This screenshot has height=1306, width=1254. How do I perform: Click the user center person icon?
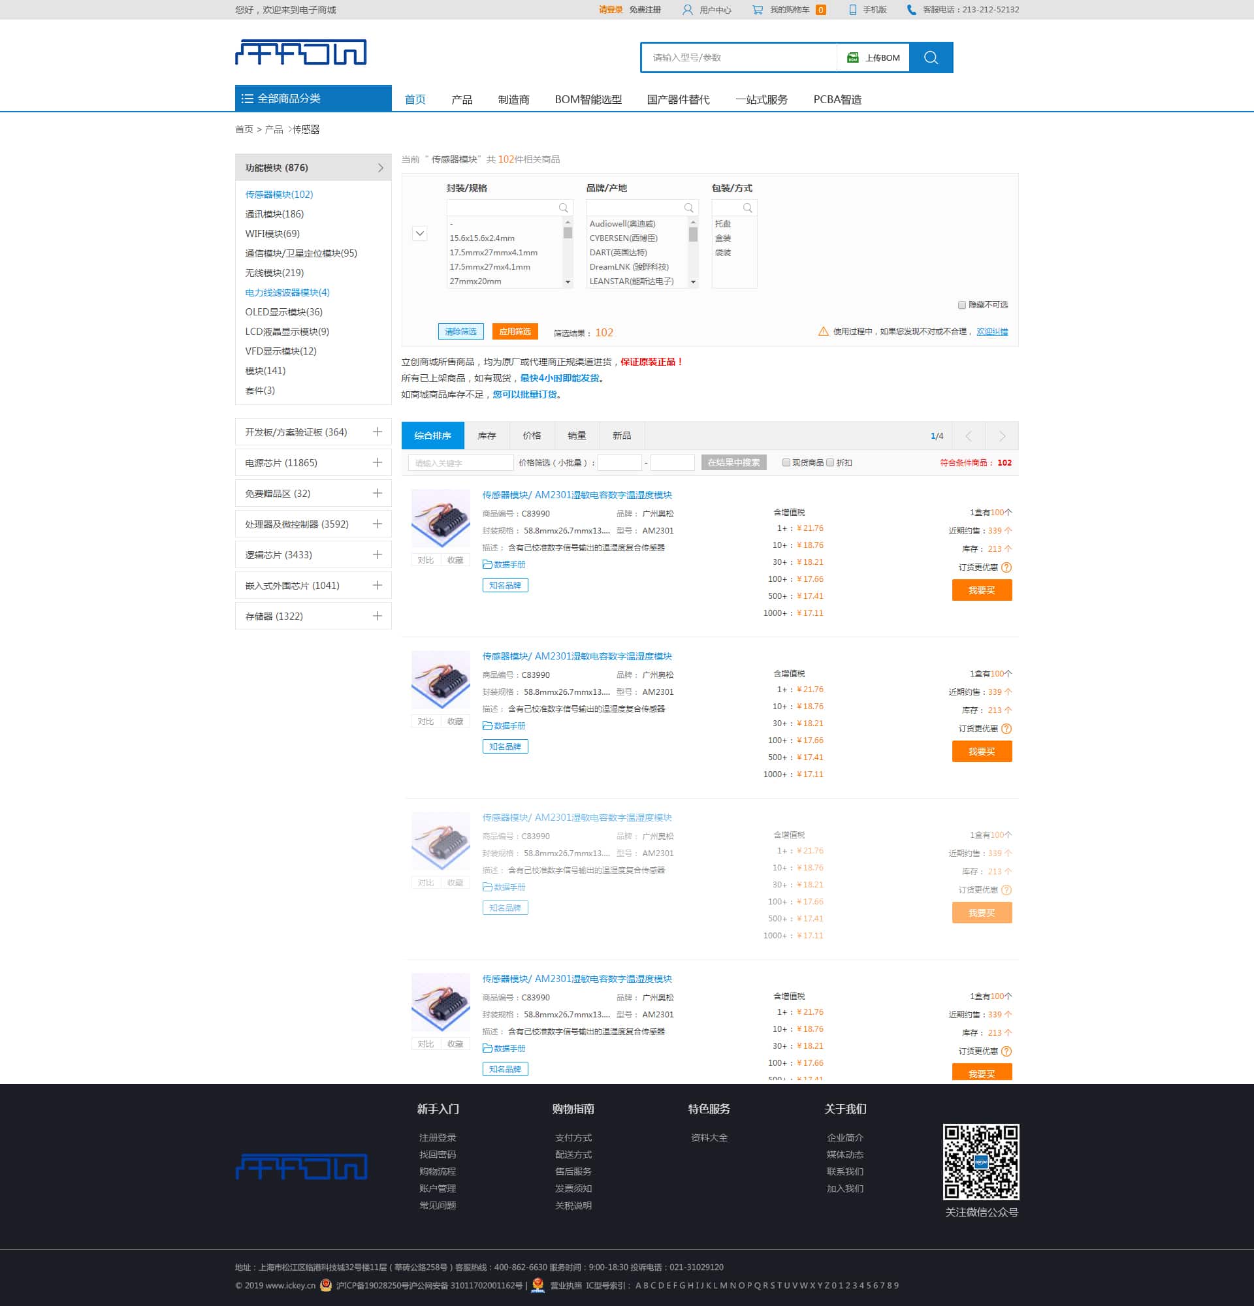coord(687,10)
